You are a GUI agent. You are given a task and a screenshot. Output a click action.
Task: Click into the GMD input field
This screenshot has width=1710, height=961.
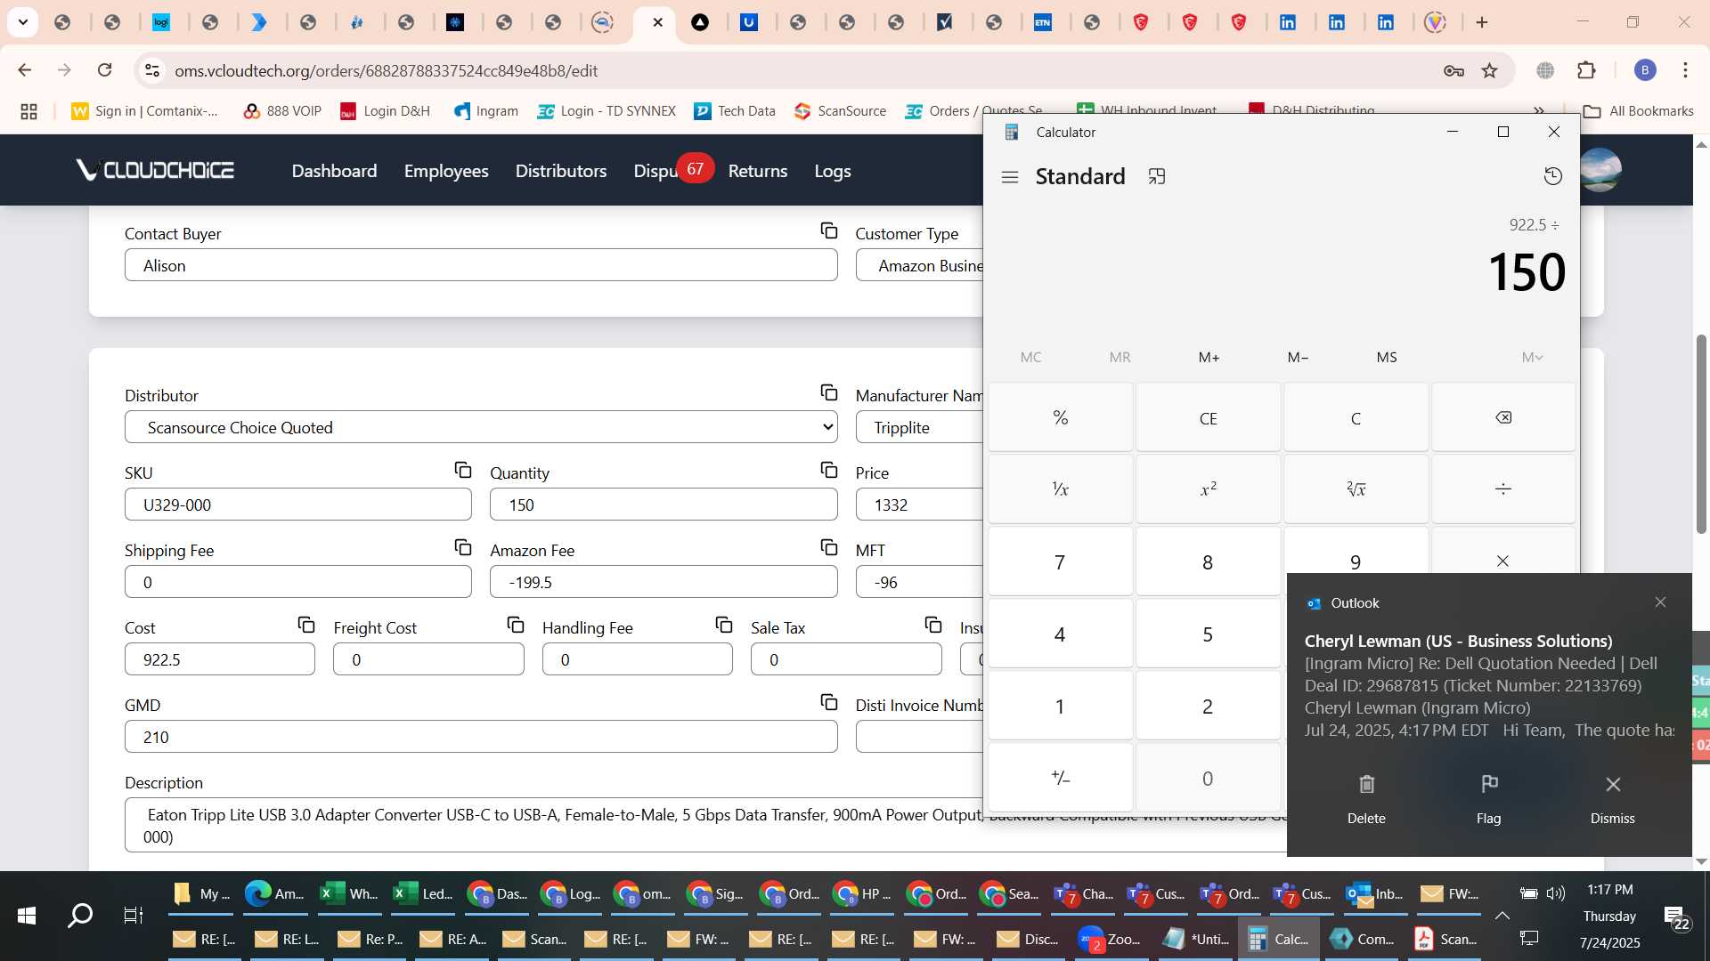click(x=481, y=737)
